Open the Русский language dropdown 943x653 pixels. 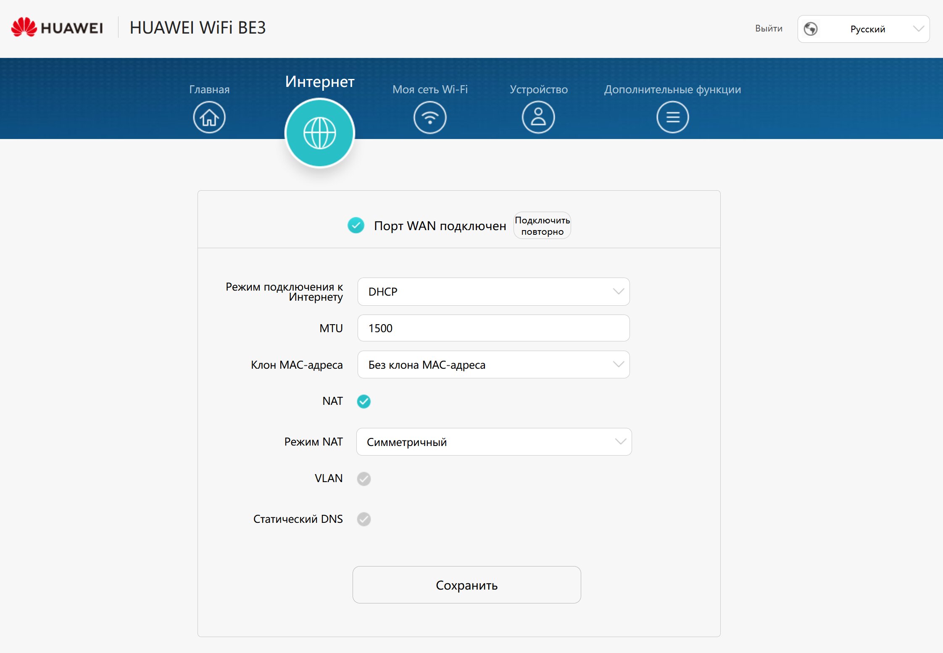(864, 29)
